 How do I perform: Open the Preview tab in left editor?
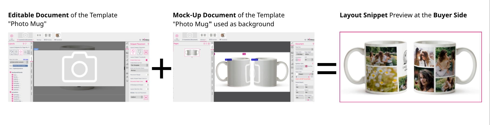pos(48,40)
